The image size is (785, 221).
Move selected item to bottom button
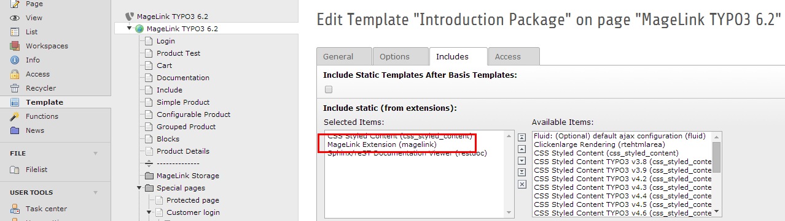click(x=522, y=172)
